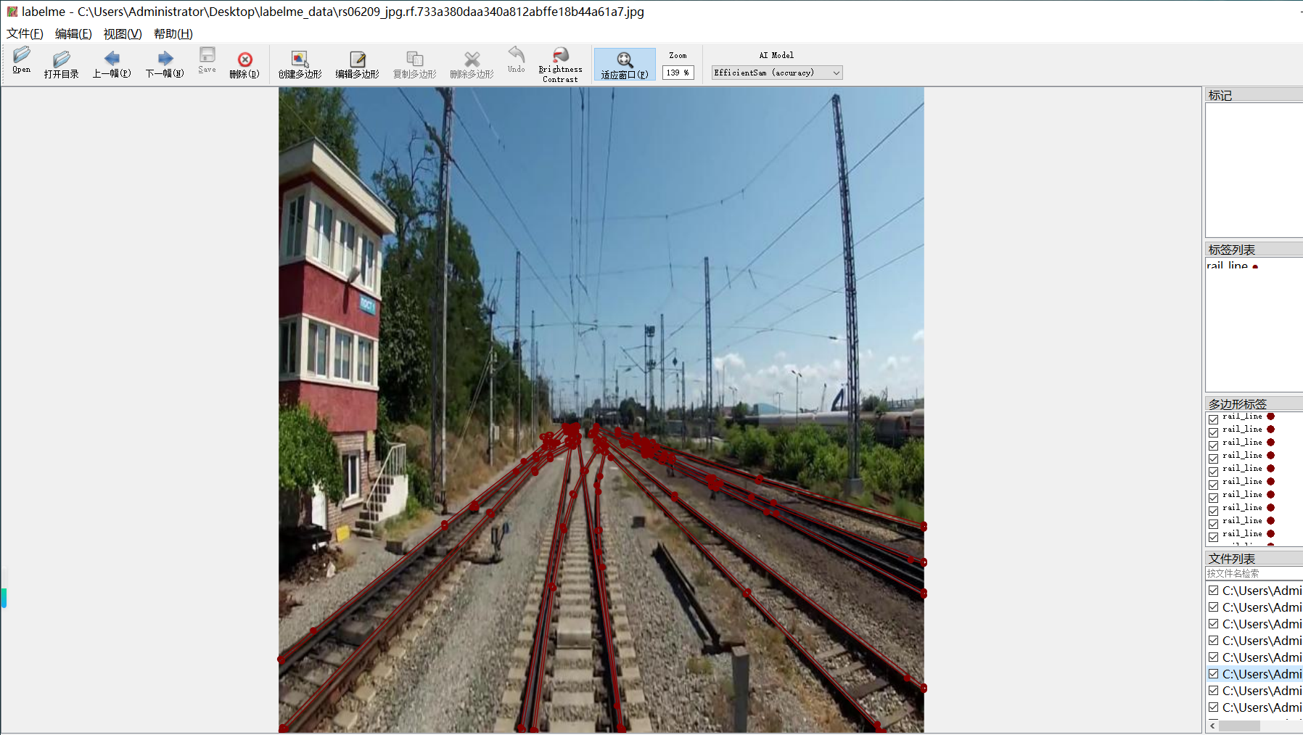Screen dimensions: 1303x735
Task: Open Brightness Contrast adjustment
Action: 560,64
